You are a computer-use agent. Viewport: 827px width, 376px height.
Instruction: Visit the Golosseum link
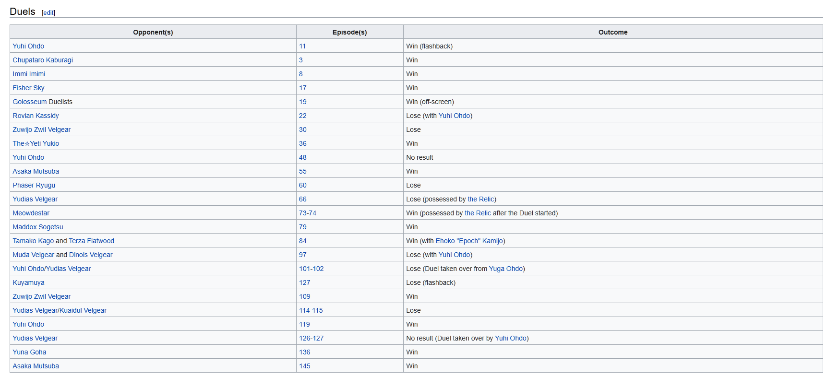click(x=30, y=102)
